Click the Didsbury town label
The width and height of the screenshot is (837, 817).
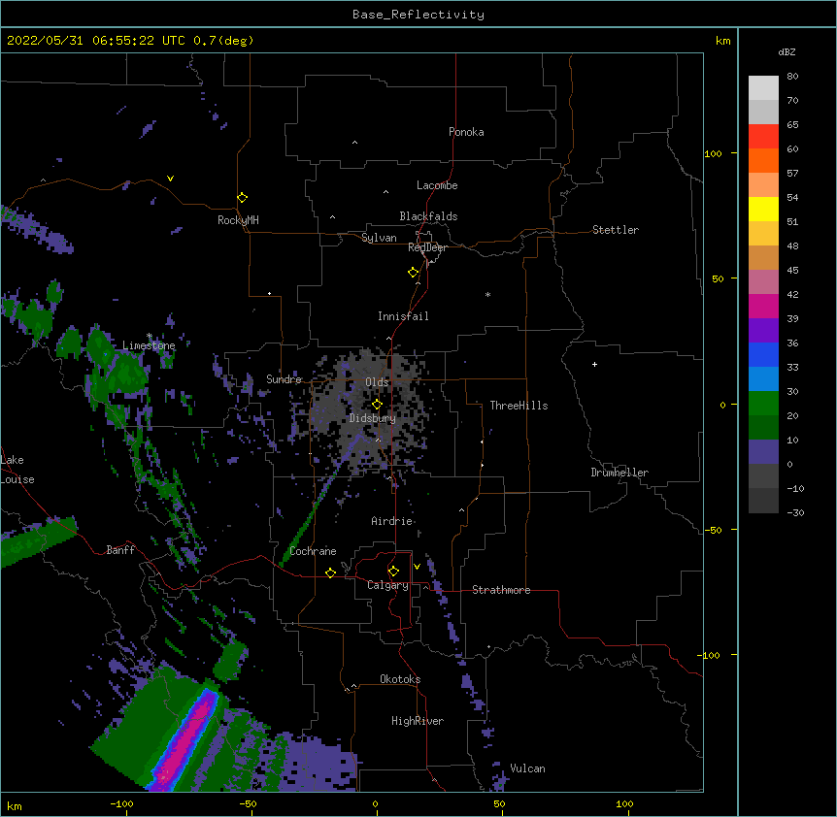coord(373,418)
